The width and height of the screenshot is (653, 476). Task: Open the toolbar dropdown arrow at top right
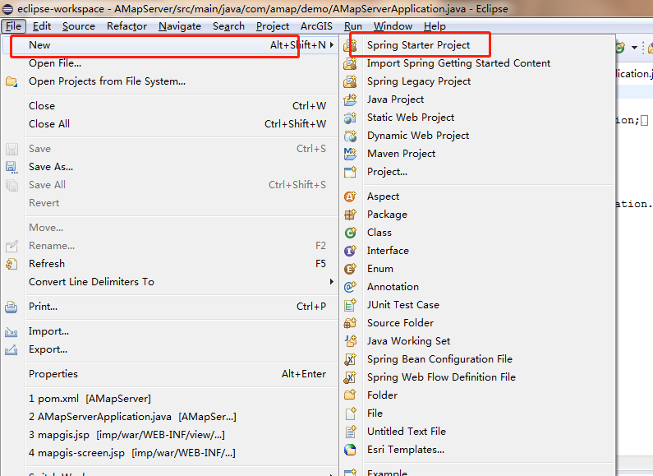click(x=634, y=48)
